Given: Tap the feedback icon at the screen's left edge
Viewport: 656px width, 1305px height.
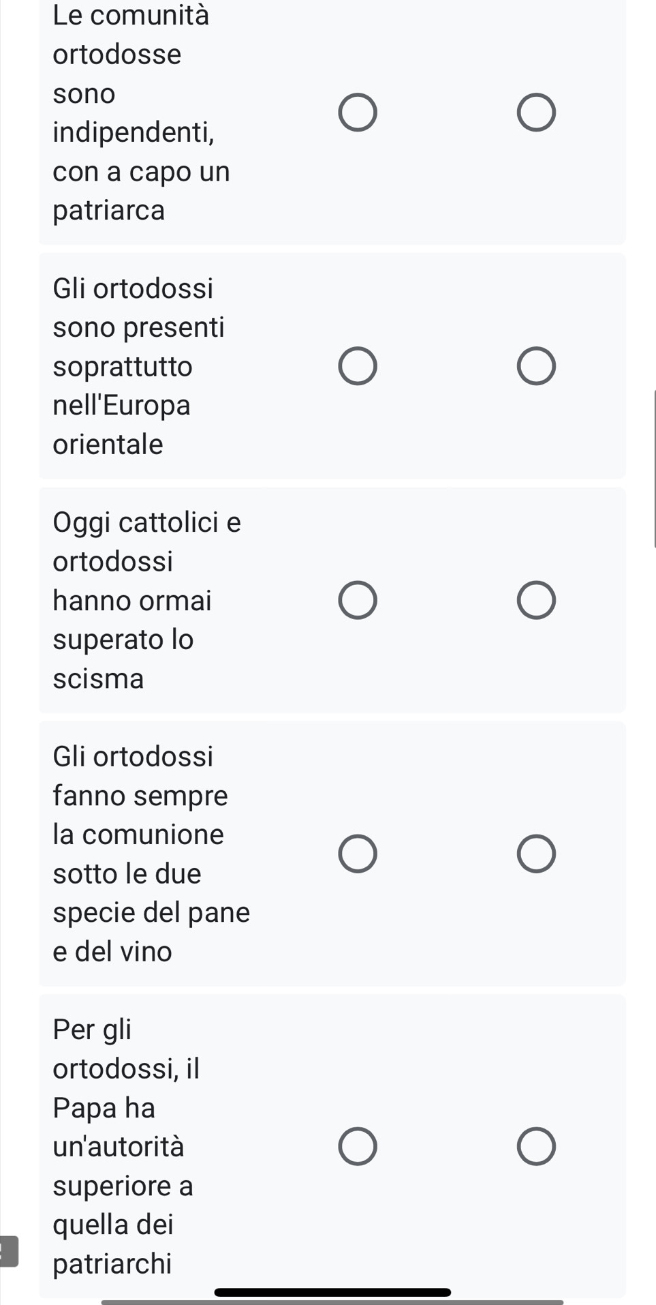Looking at the screenshot, I should [x=9, y=1251].
